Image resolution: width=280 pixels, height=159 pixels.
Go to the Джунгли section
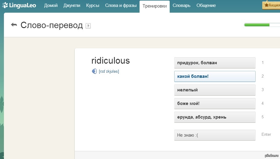72,5
